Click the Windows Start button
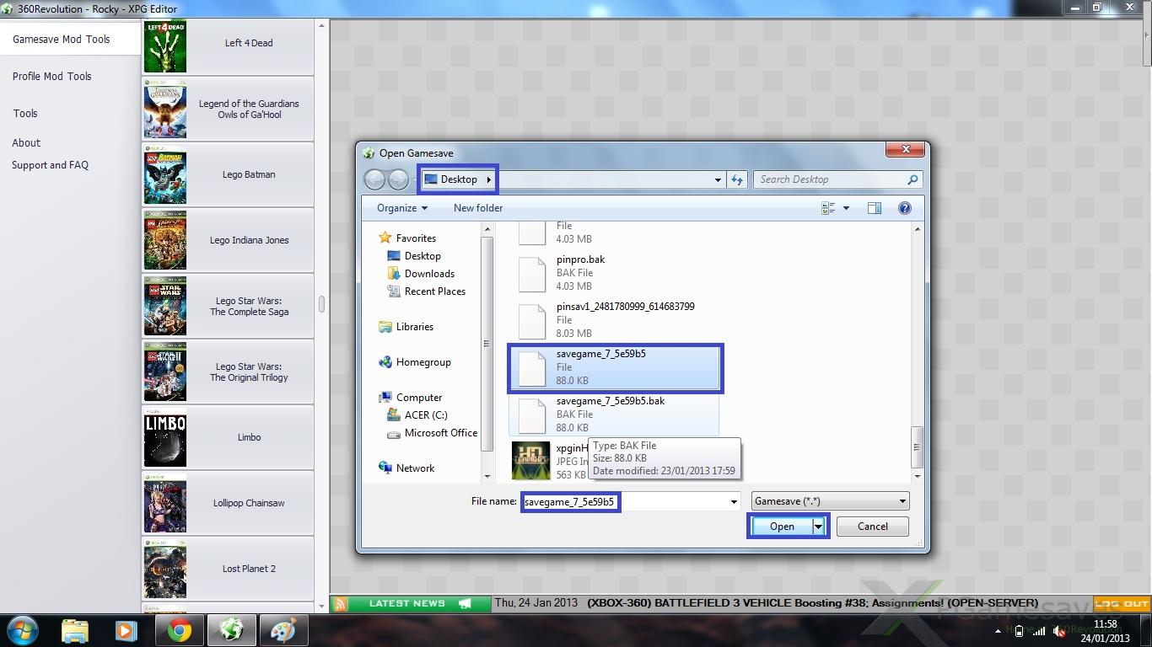The image size is (1152, 647). 23,630
